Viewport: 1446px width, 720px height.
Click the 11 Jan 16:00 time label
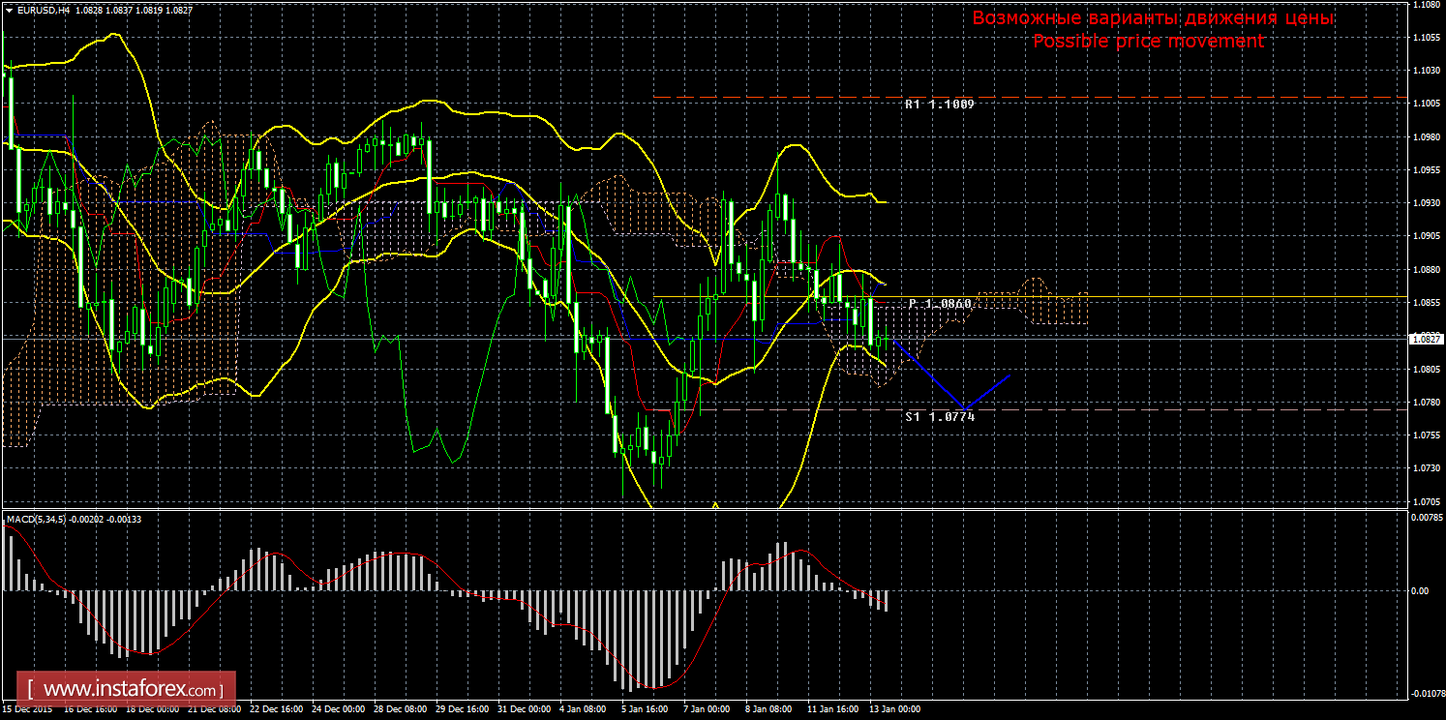(x=832, y=709)
